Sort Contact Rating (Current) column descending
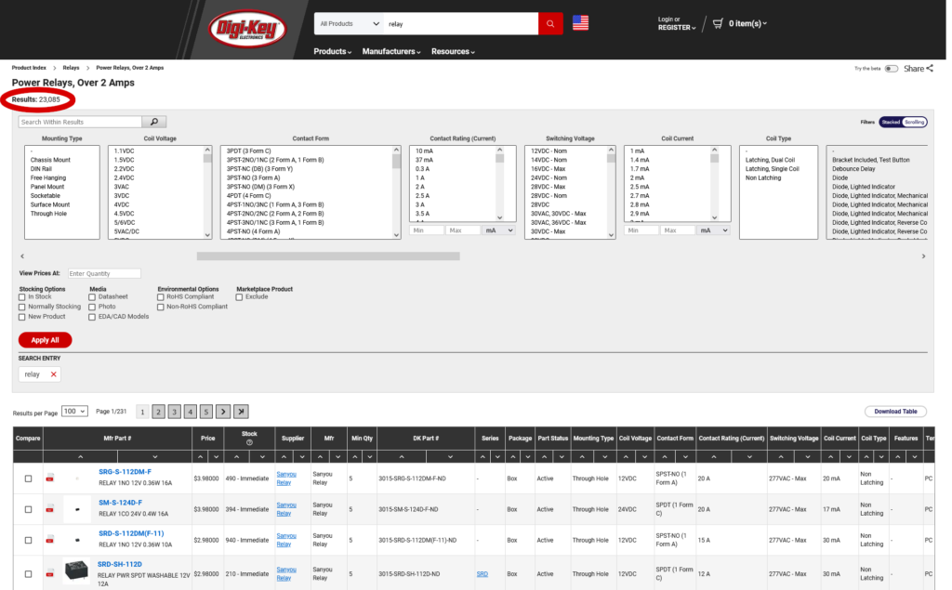 click(749, 456)
